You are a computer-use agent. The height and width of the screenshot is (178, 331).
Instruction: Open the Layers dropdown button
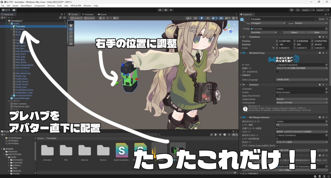(x=308, y=10)
